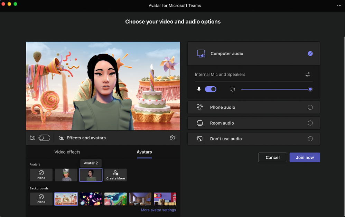Select the Computer audio option

click(254, 53)
